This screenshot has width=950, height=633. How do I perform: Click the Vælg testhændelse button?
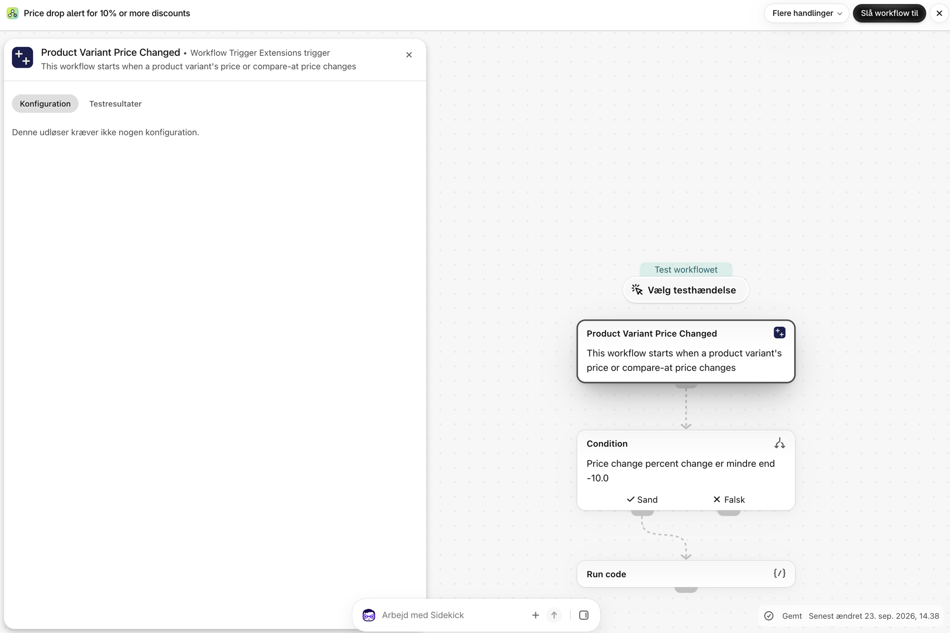[x=686, y=290]
